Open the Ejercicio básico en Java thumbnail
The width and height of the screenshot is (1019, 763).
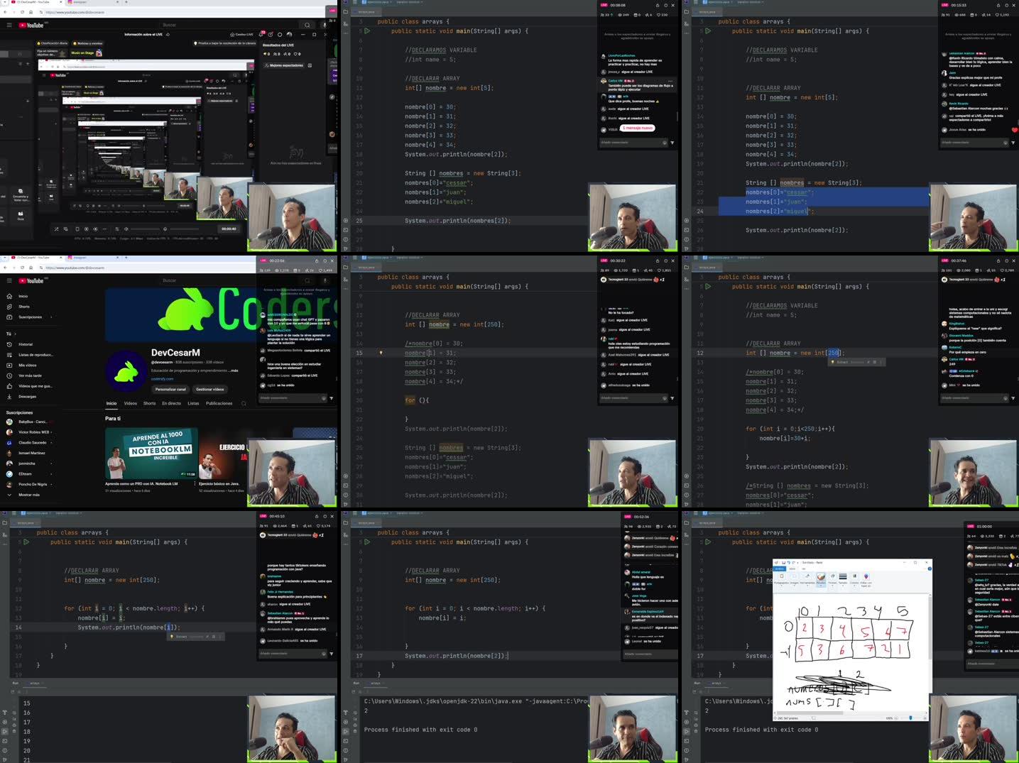click(x=222, y=454)
